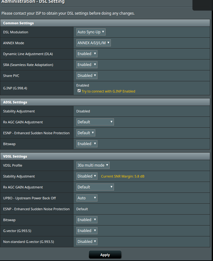Toggle the G.INP connect checkbox

pyautogui.click(x=79, y=91)
